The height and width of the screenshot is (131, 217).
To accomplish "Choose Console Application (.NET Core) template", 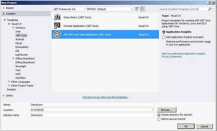I will pos(105,26).
